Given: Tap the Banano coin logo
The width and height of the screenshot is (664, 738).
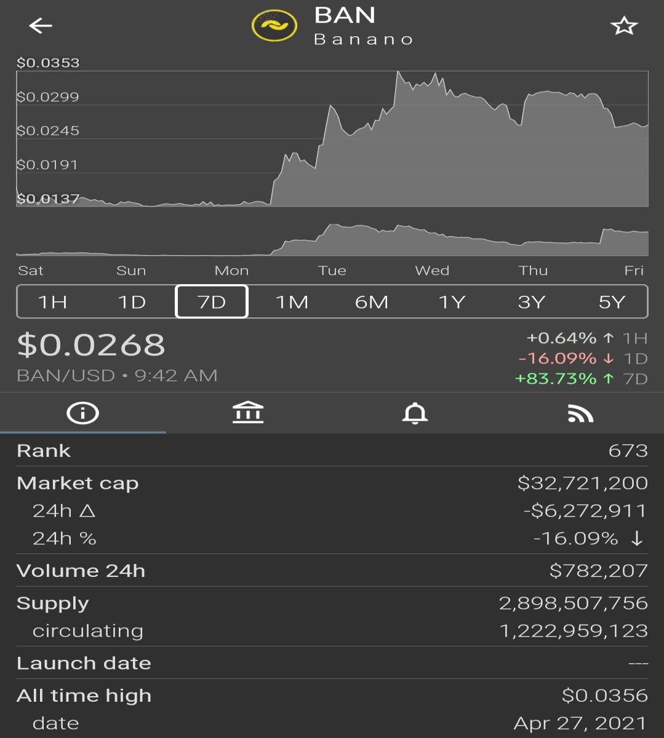Looking at the screenshot, I should [x=274, y=25].
